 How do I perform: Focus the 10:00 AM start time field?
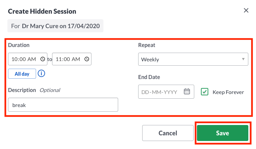point(28,59)
